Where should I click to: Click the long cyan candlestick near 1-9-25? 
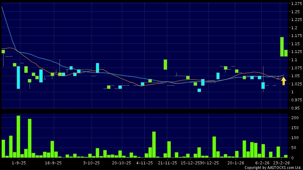point(18,77)
